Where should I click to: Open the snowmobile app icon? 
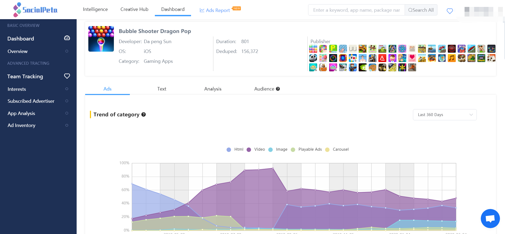(343, 67)
